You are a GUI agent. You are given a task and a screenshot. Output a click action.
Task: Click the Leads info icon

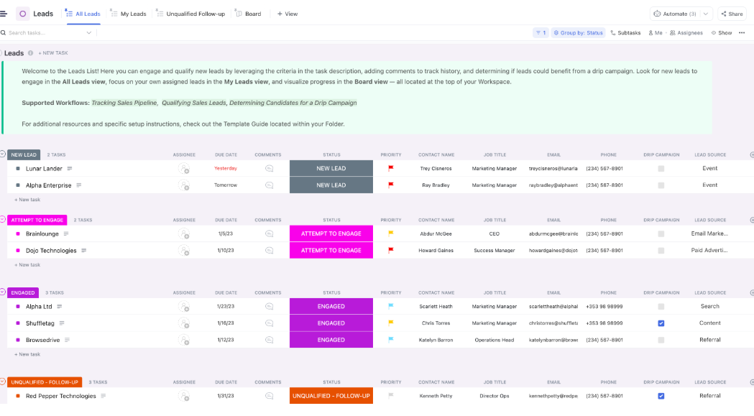pyautogui.click(x=30, y=53)
